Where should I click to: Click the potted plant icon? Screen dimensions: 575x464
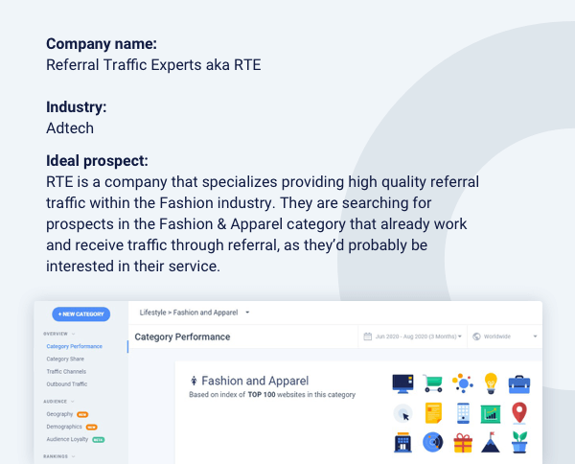pos(519,443)
